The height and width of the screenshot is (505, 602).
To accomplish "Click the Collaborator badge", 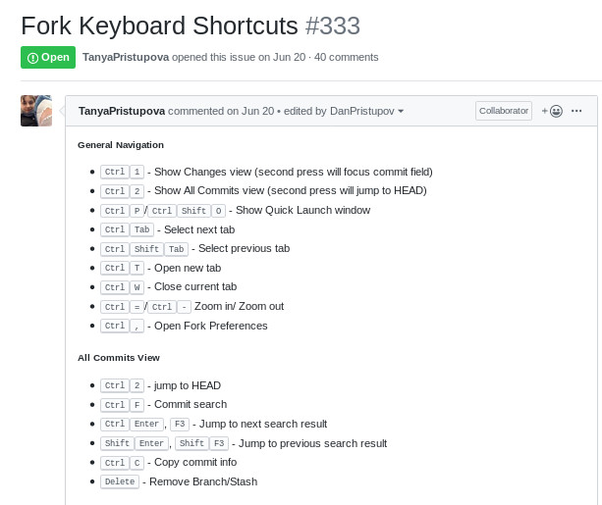I will point(504,111).
